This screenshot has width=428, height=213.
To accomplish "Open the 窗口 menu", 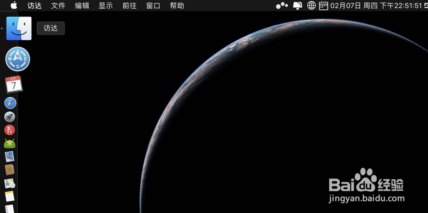I will pyautogui.click(x=153, y=6).
